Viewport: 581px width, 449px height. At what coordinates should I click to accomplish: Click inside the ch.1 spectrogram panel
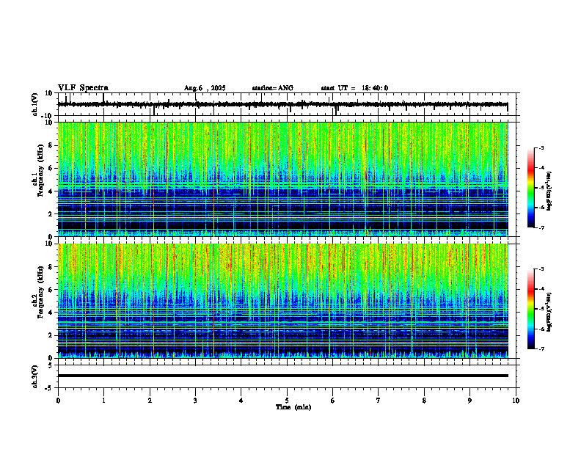(283, 179)
